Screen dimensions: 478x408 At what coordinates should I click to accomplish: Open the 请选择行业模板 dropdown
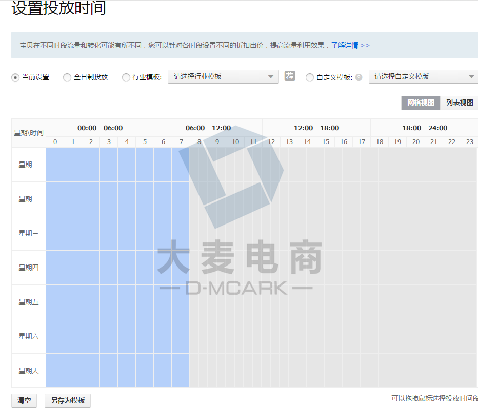point(223,77)
